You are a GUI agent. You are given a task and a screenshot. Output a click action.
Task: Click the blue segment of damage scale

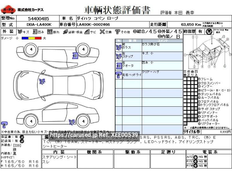pos(25,38)
